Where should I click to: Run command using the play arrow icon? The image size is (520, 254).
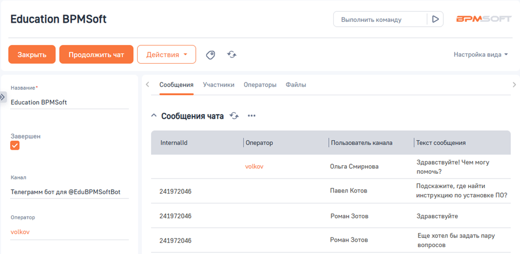435,19
